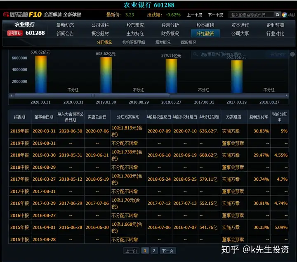Select the 分红情况 sub-tab
The image size is (297, 262).
pos(104,42)
